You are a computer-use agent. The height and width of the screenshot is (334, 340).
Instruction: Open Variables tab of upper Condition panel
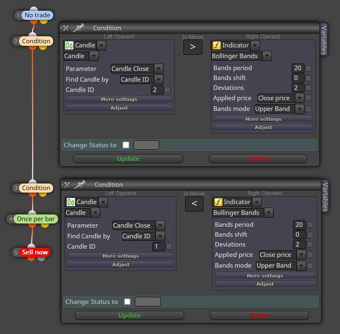(324, 40)
